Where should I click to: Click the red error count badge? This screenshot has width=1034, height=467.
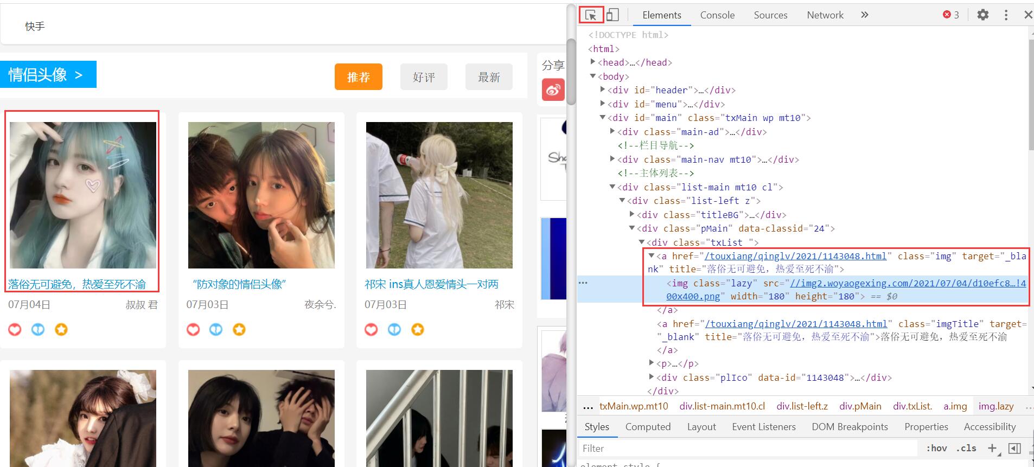(951, 15)
